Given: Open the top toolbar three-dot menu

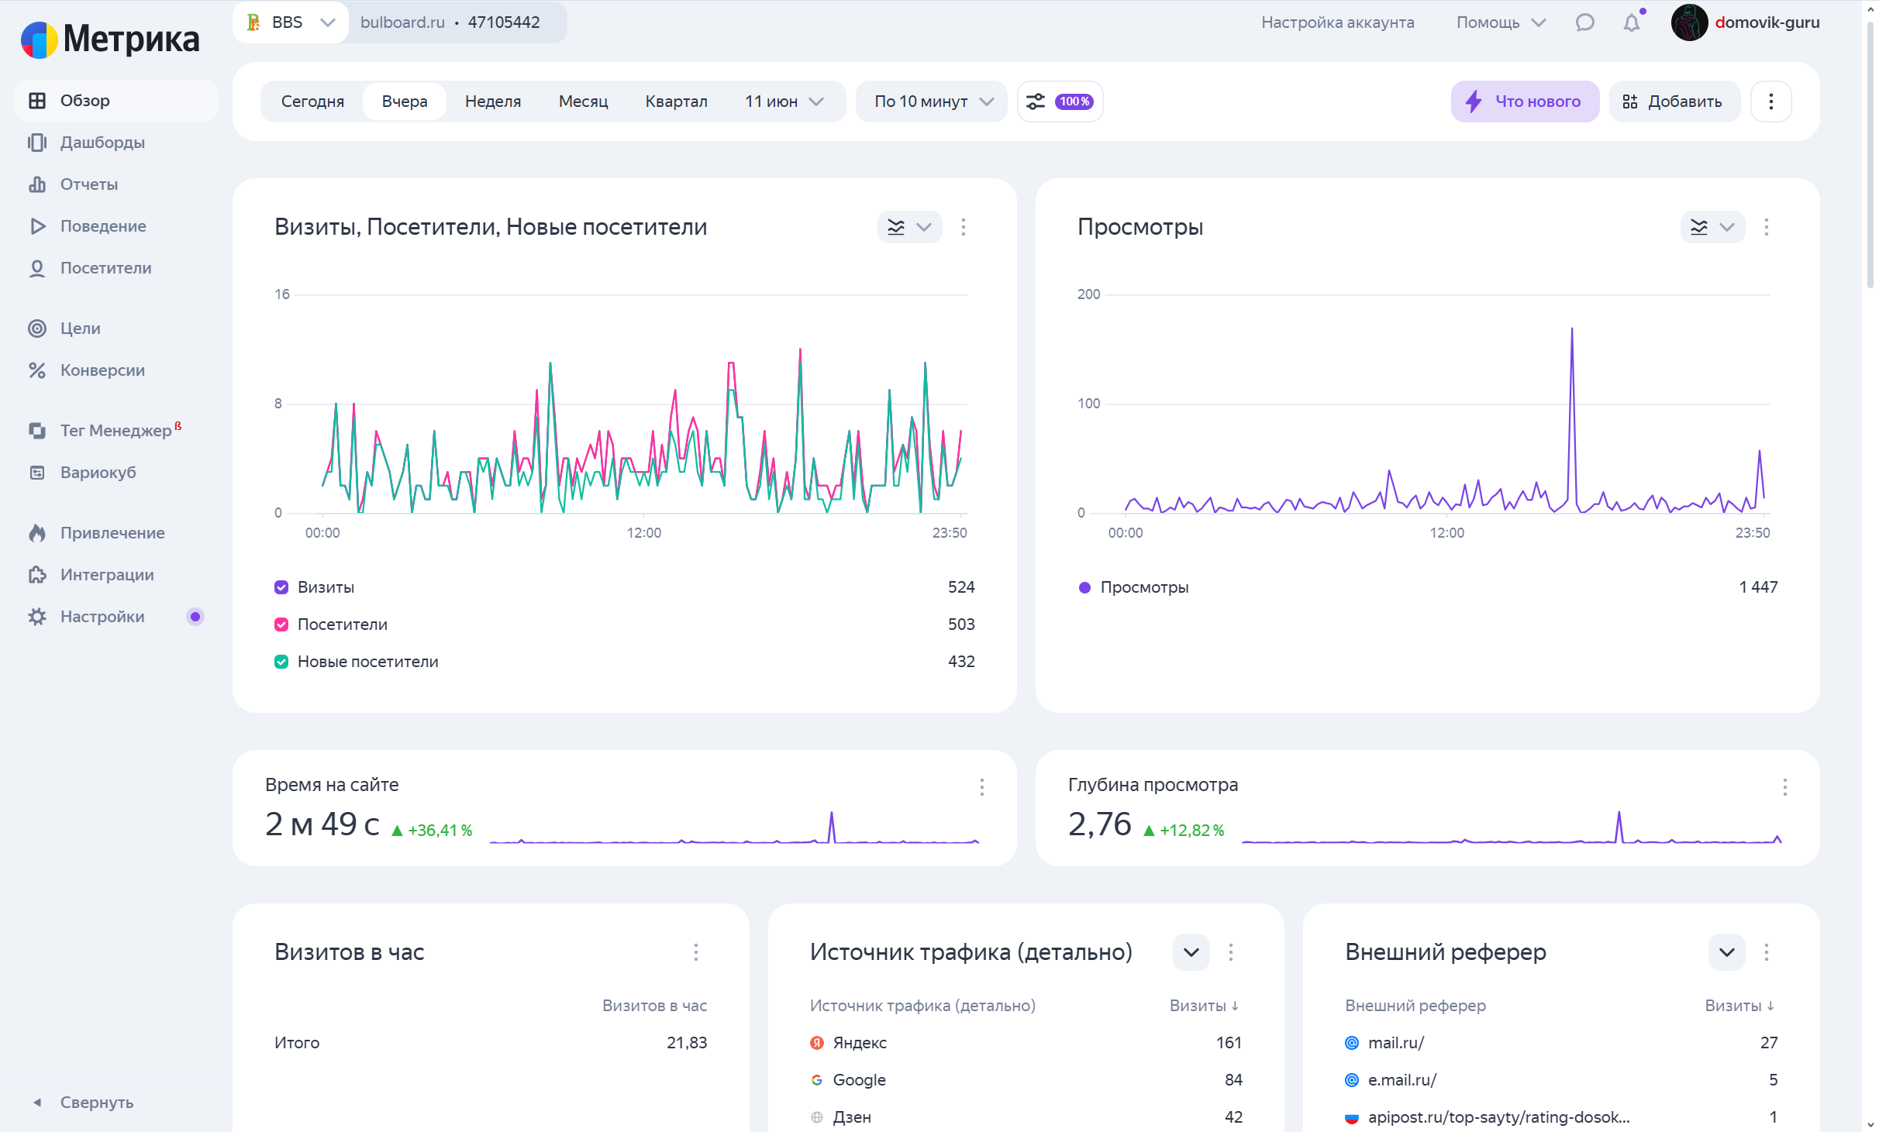Looking at the screenshot, I should [1770, 102].
